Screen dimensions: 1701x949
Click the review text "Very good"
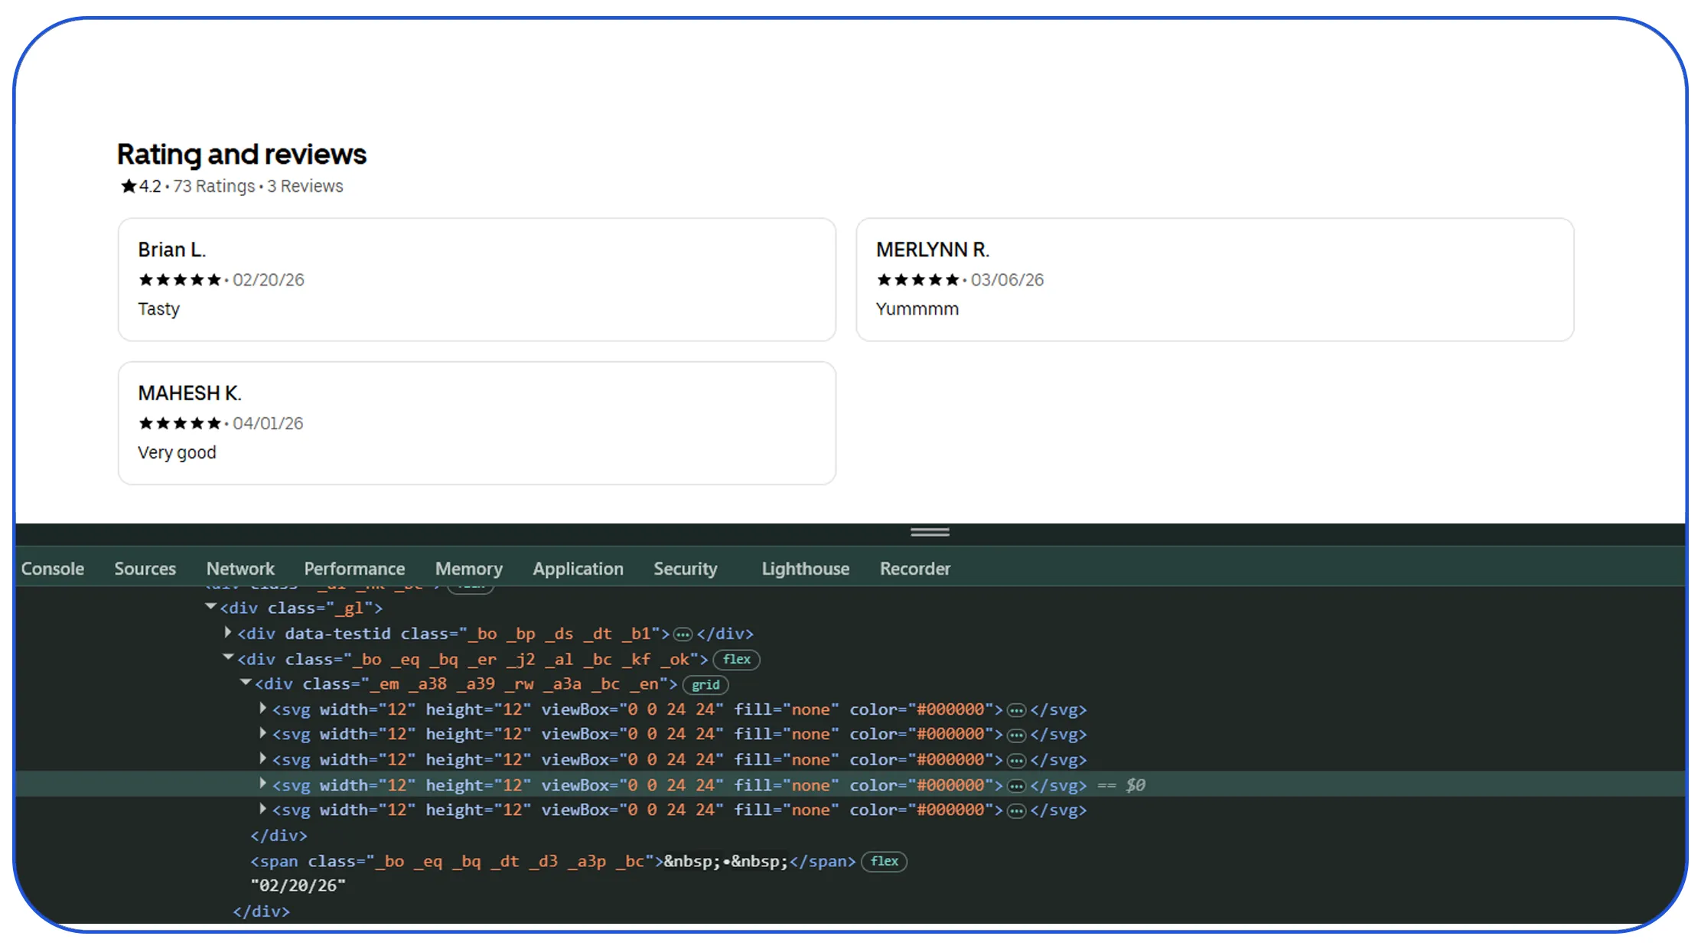177,453
